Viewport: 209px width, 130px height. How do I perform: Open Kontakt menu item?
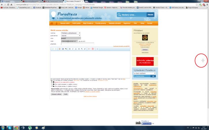click(x=150, y=23)
